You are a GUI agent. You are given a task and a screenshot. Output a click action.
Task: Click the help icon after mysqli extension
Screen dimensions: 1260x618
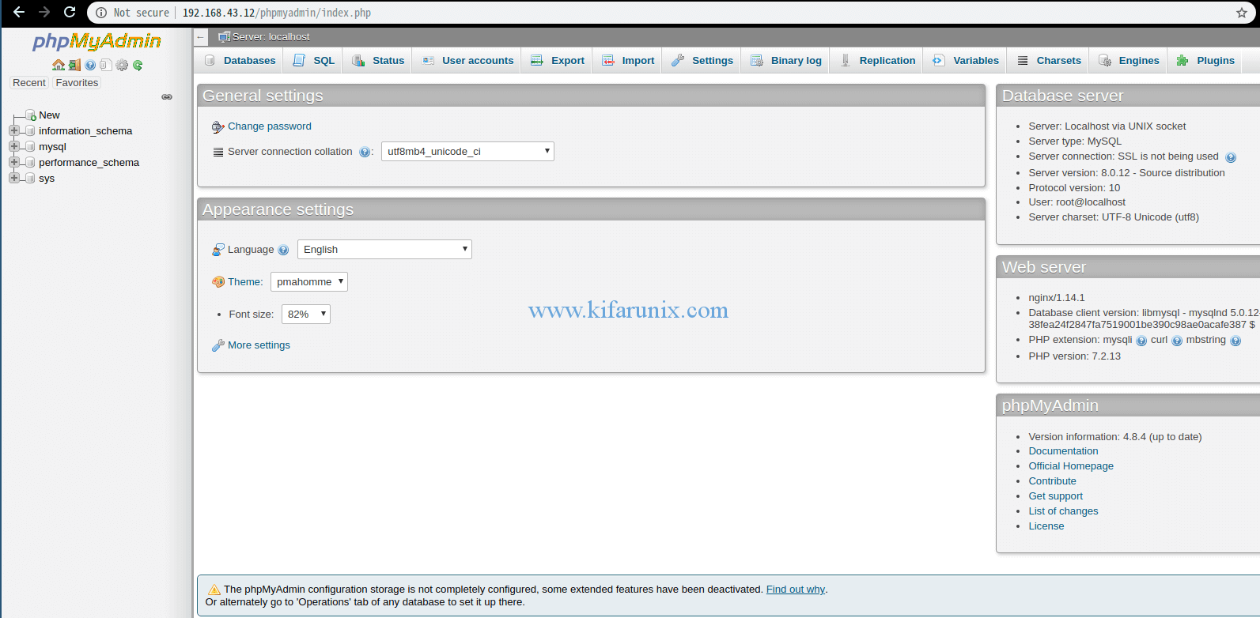click(x=1141, y=341)
